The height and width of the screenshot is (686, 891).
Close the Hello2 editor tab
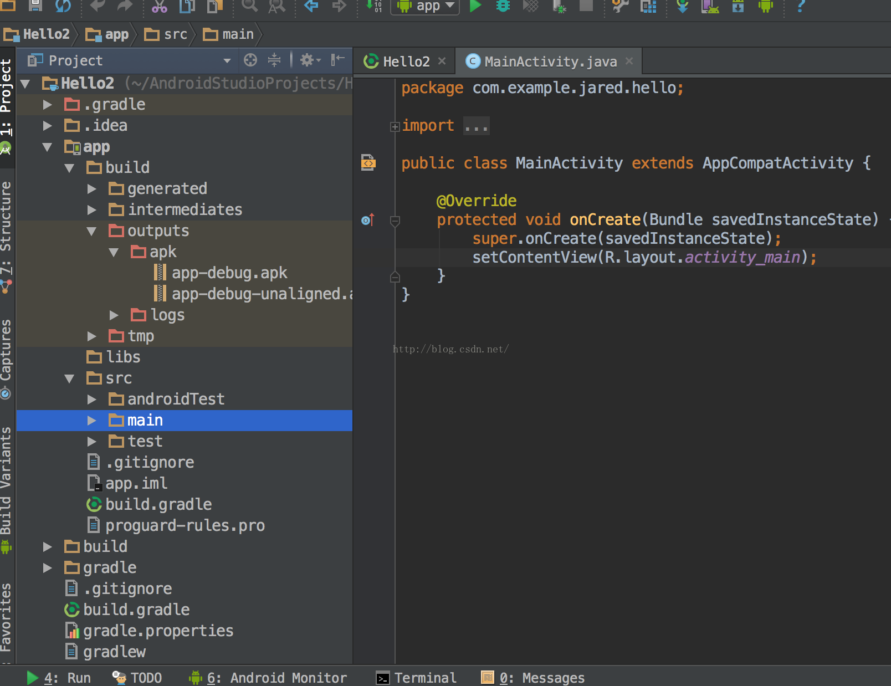pos(442,61)
